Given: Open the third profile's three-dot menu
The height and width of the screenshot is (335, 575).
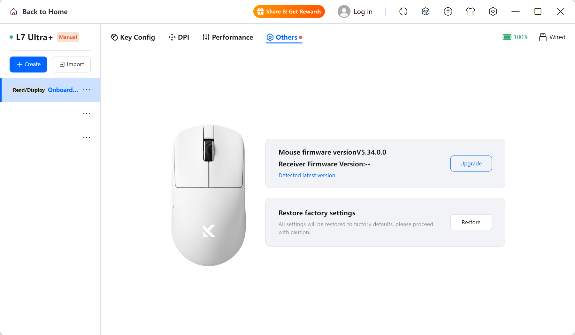Looking at the screenshot, I should (87, 138).
